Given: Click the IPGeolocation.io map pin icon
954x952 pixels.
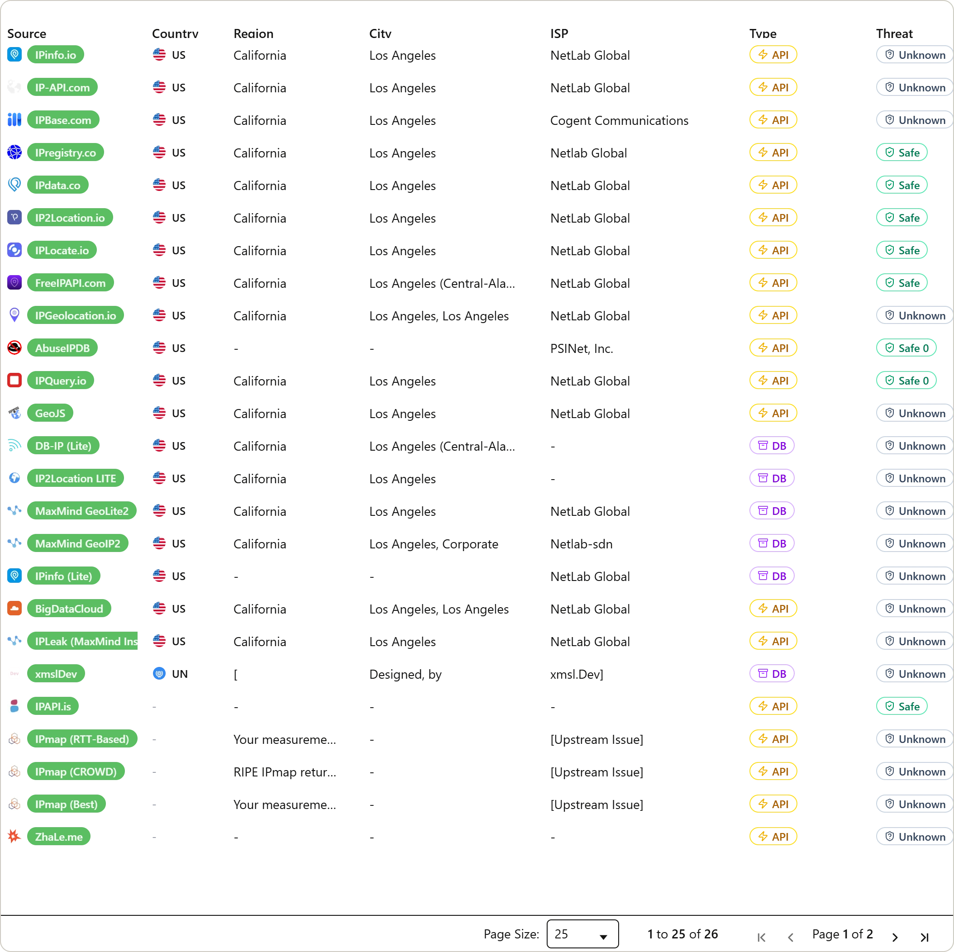Looking at the screenshot, I should [x=14, y=315].
